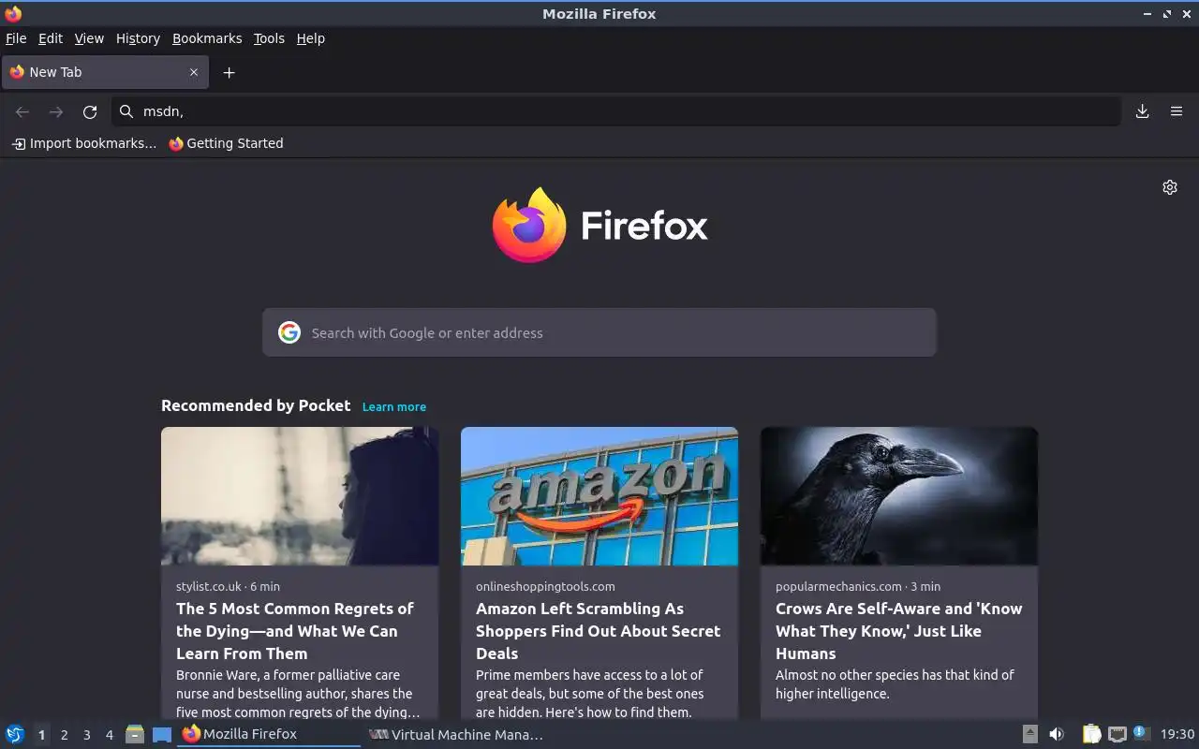Image resolution: width=1199 pixels, height=749 pixels.
Task: Open the downloads panel icon
Action: pos(1143,111)
